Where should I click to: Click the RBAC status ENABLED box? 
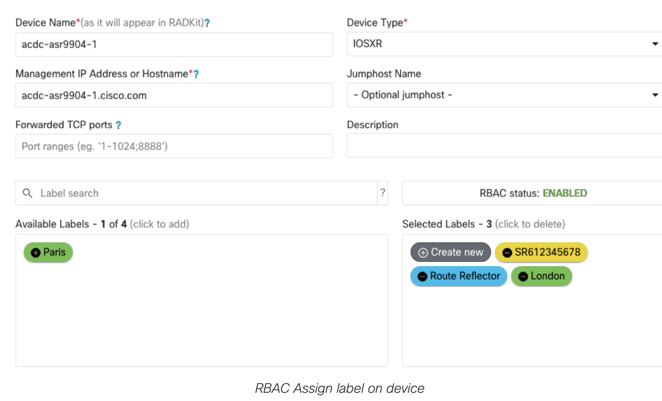[x=532, y=193]
